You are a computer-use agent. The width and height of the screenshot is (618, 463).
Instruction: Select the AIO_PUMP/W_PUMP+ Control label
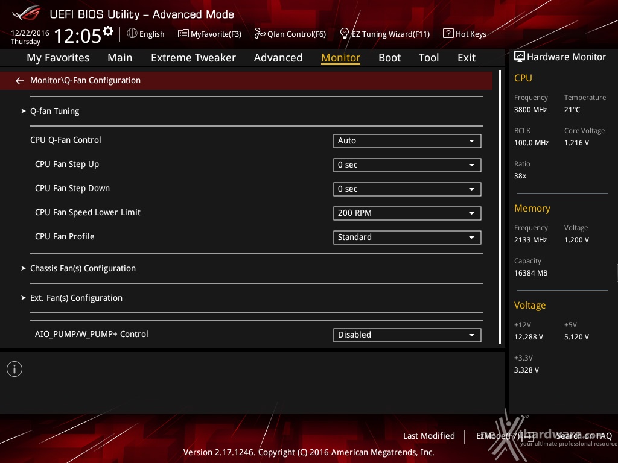[92, 334]
